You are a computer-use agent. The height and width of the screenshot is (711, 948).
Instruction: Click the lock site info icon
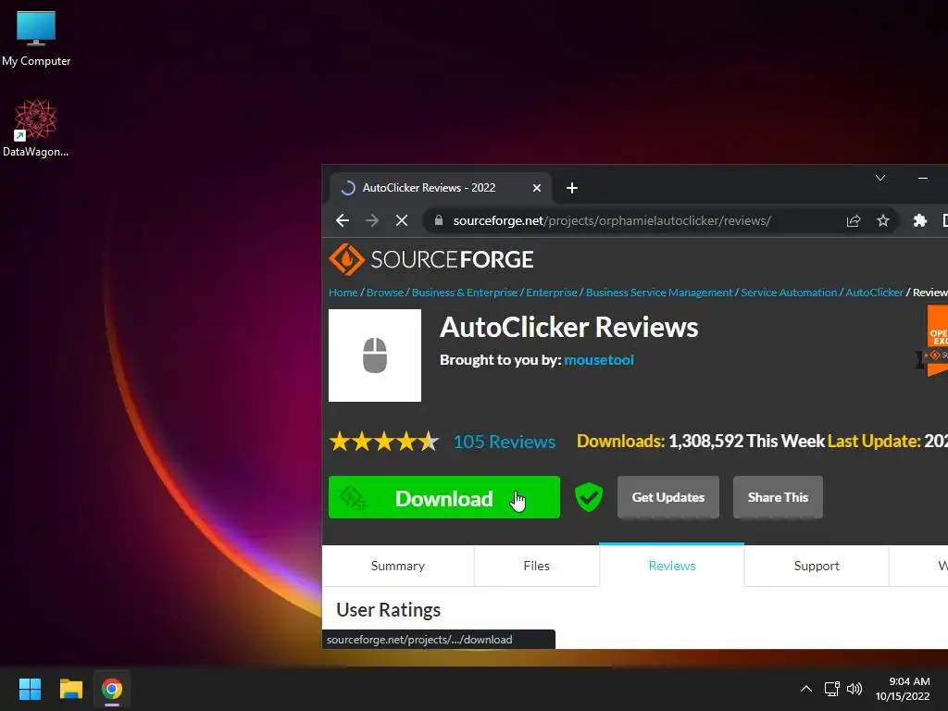[439, 220]
